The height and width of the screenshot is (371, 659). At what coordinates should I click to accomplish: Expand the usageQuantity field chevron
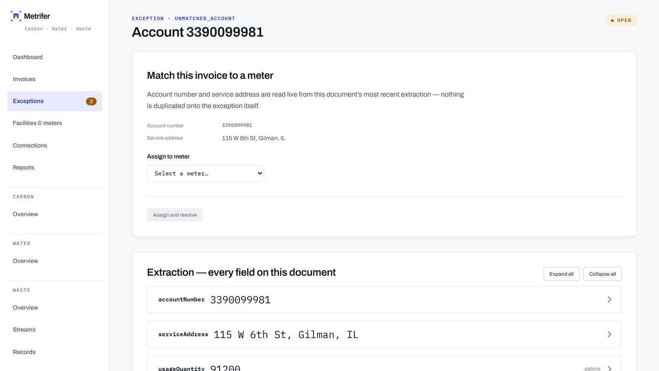[x=609, y=368]
